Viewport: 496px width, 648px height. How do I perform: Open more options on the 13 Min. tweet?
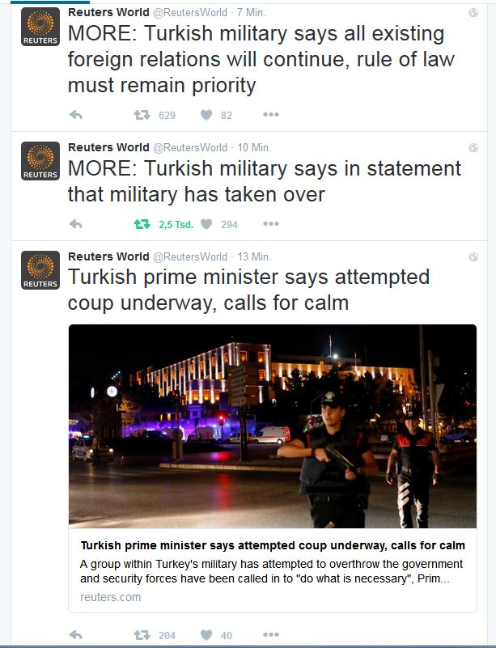[x=271, y=634]
